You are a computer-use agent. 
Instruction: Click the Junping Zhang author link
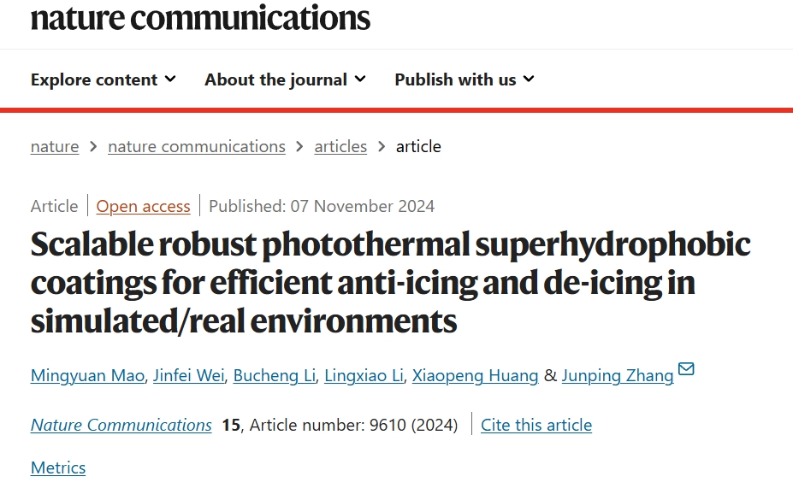click(618, 375)
